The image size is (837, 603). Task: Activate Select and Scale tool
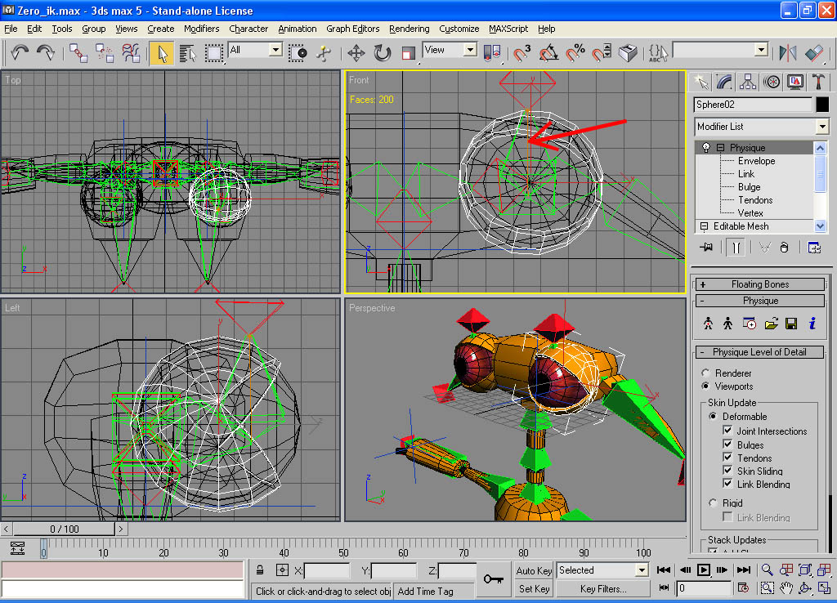(409, 53)
